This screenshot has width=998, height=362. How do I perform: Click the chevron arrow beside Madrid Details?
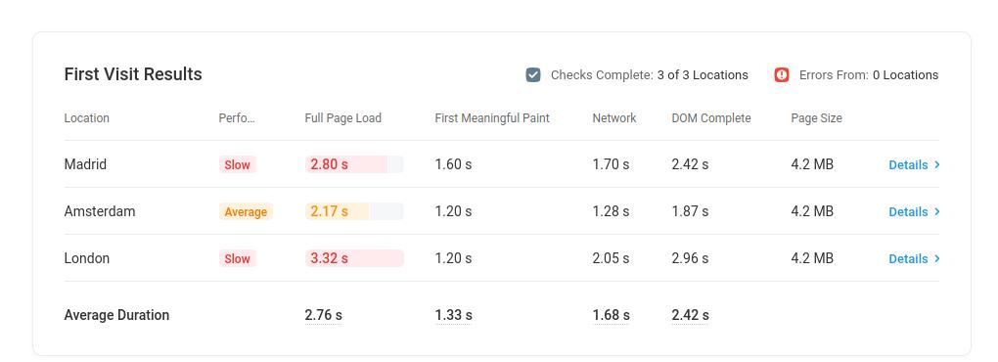(937, 164)
